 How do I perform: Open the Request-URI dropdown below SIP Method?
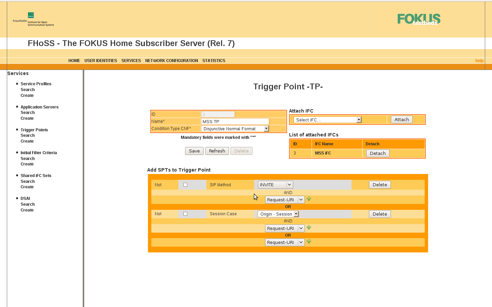(x=285, y=200)
